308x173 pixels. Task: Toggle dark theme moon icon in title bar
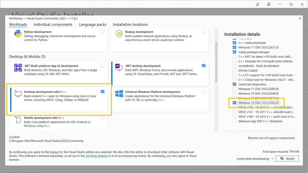pyautogui.click(x=257, y=4)
